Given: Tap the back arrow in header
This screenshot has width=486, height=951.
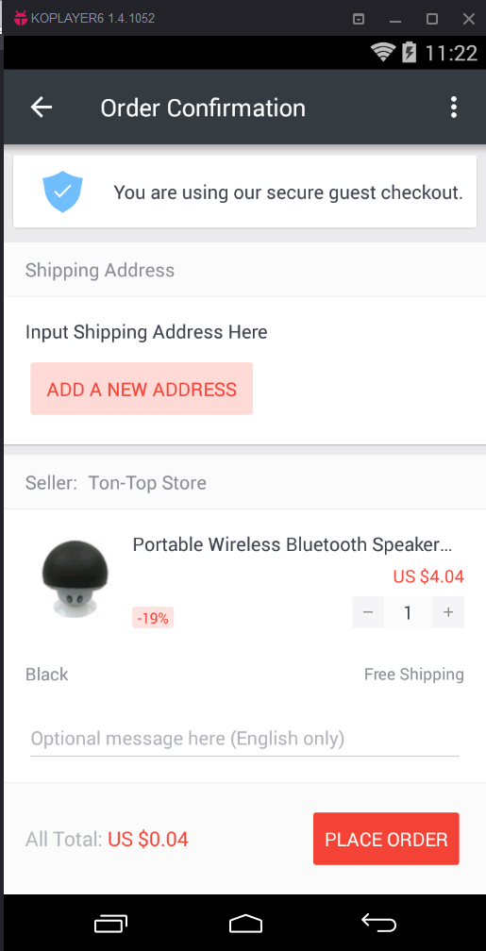Looking at the screenshot, I should click(x=42, y=108).
